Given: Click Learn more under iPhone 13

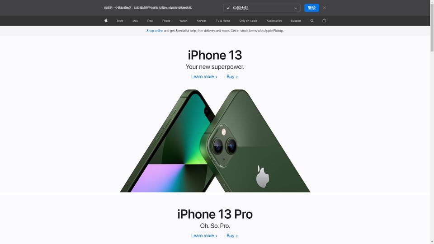Looking at the screenshot, I should 204,77.
